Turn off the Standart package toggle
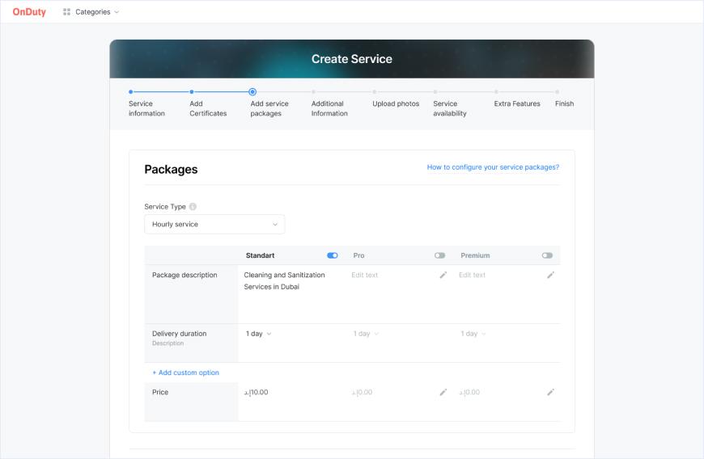The image size is (704, 459). 333,255
